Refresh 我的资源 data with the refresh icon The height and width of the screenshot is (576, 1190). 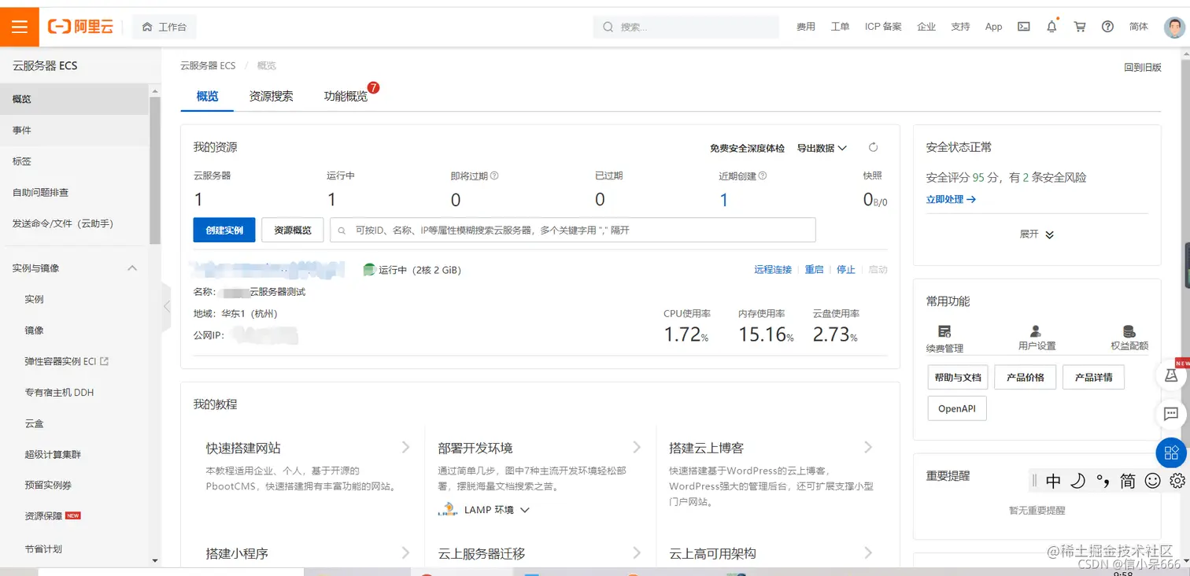874,147
